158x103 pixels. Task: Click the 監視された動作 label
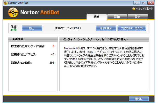(x=21, y=63)
